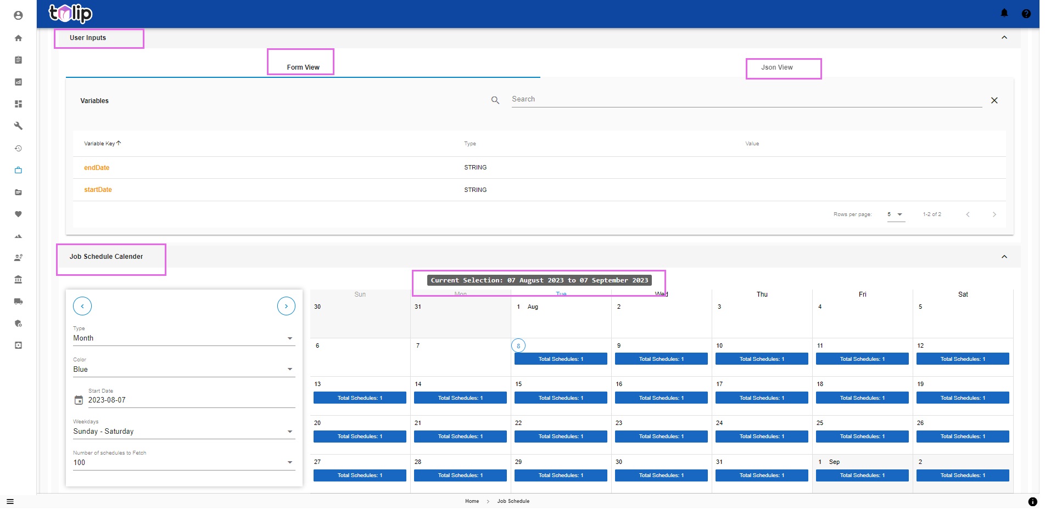The height and width of the screenshot is (510, 1045).
Task: Open the heart icon in sidebar
Action: point(18,214)
